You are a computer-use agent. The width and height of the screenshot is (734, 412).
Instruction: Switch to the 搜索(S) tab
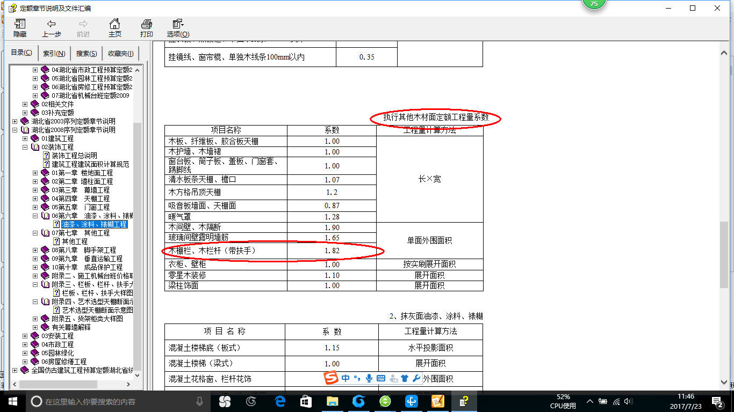tap(87, 54)
